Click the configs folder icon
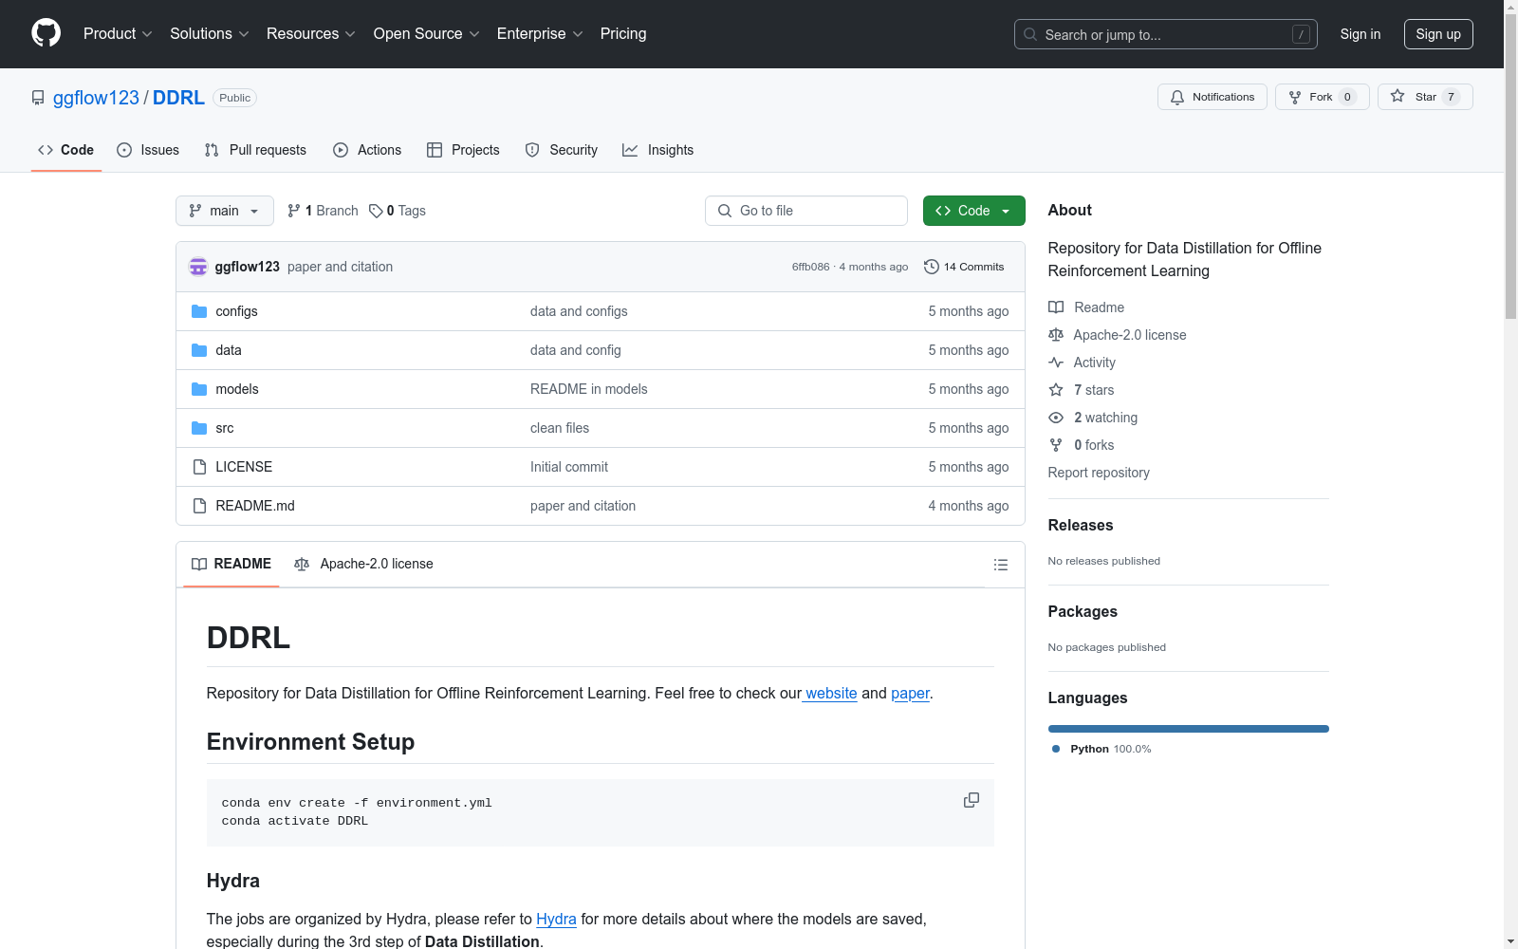 click(199, 311)
